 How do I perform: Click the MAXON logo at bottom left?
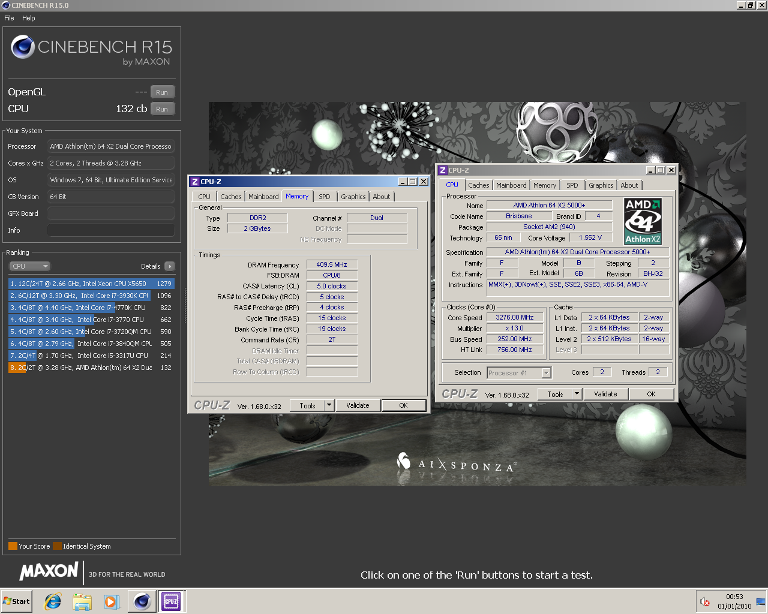[49, 571]
